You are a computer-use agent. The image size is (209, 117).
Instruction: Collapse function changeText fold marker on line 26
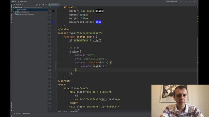[56, 37]
